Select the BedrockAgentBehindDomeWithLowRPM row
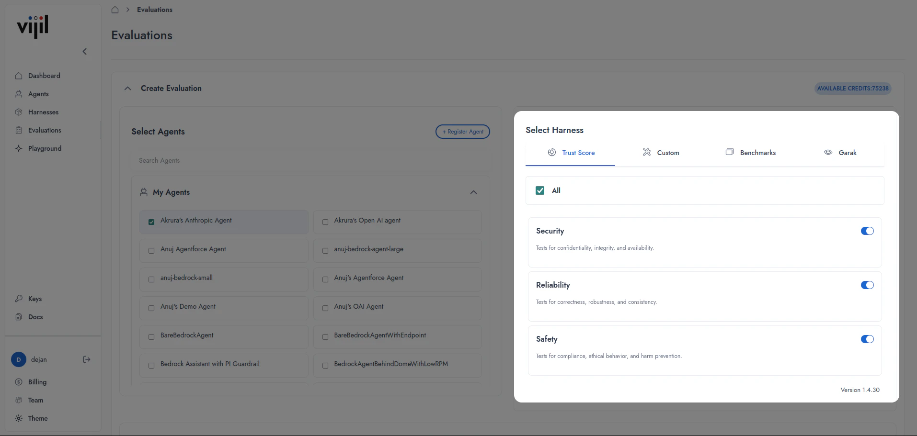This screenshot has height=436, width=917. (397, 366)
